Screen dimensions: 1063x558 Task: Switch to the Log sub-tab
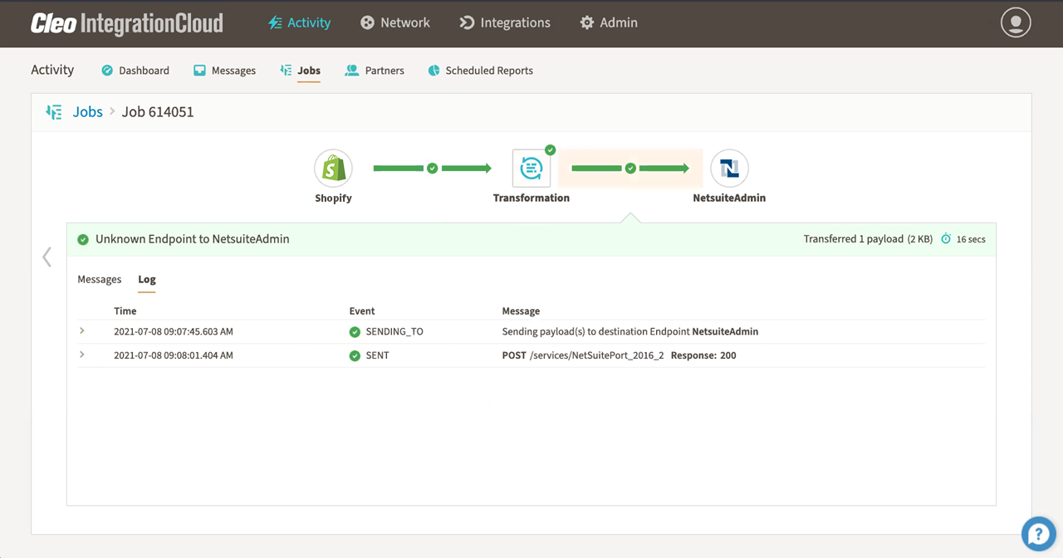[x=147, y=280]
